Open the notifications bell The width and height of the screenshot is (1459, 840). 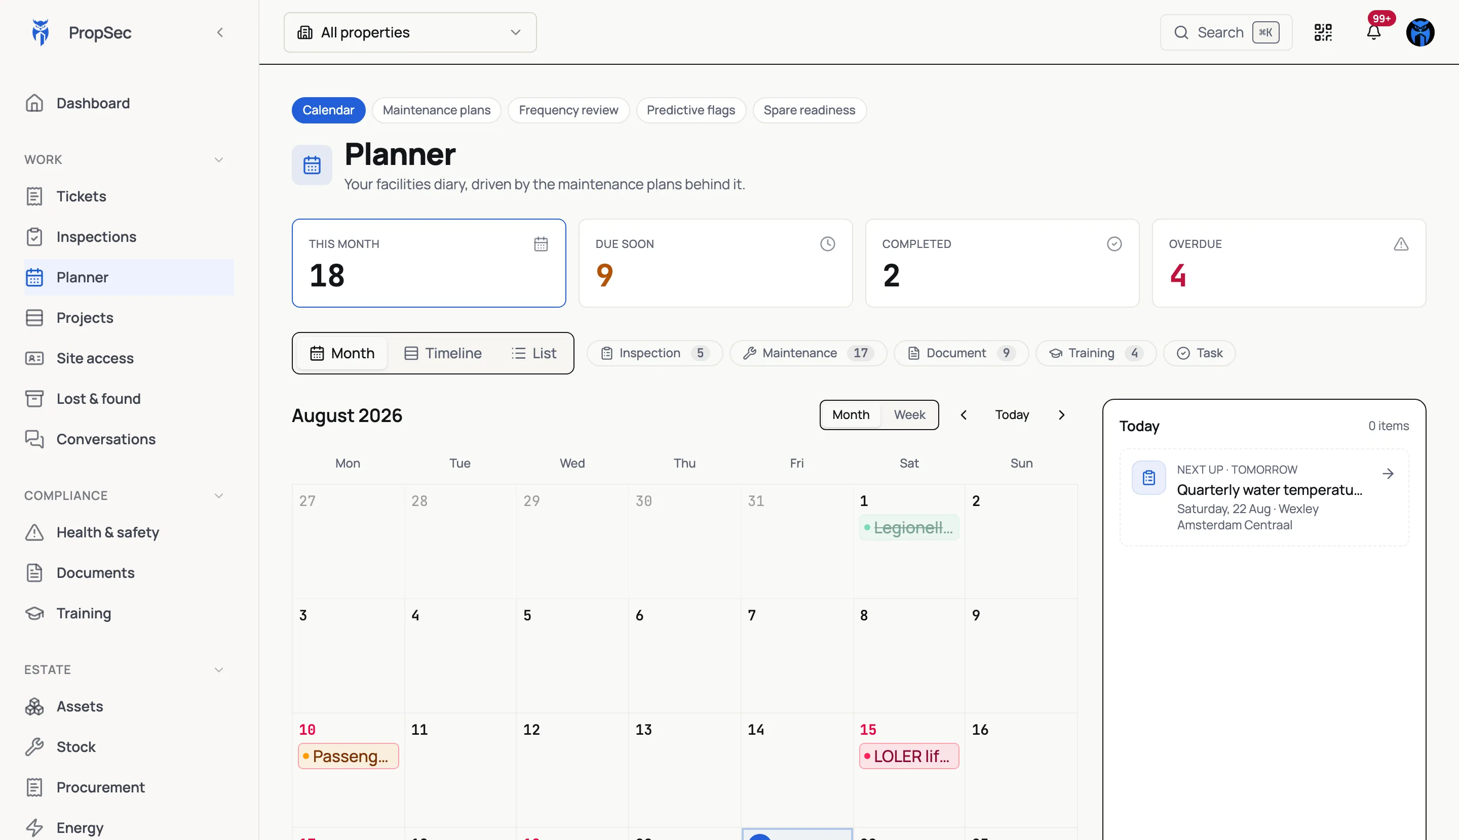pyautogui.click(x=1373, y=32)
